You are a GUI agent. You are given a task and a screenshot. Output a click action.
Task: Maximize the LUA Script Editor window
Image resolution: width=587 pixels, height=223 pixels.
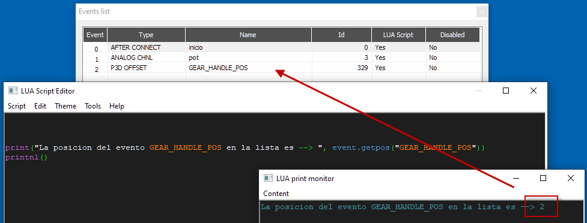(x=506, y=91)
